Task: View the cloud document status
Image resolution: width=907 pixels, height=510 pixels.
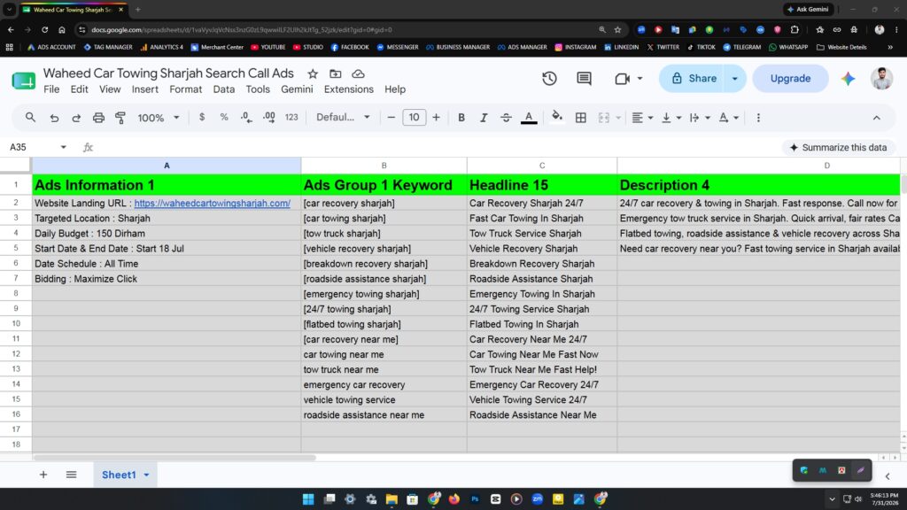Action: click(358, 73)
